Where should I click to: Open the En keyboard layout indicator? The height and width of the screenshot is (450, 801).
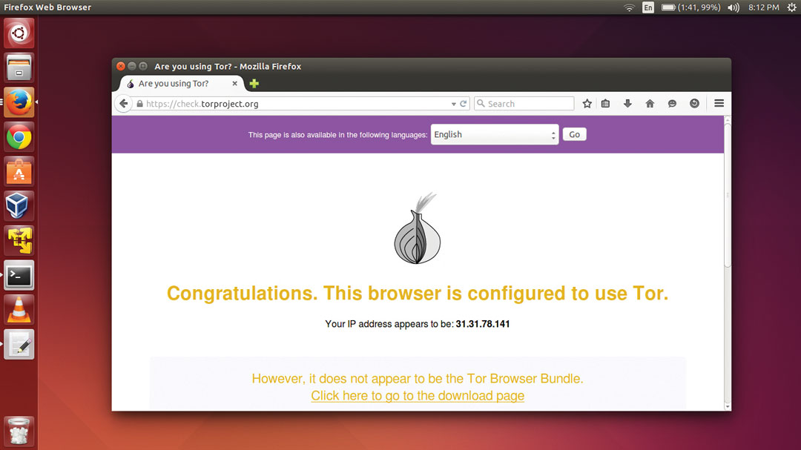pyautogui.click(x=648, y=7)
